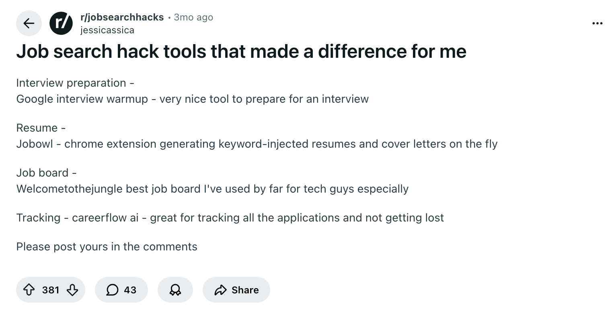Upvote the job search post
This screenshot has width=616, height=309.
coord(29,290)
